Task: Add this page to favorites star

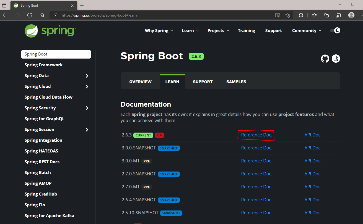Action: click(287, 15)
